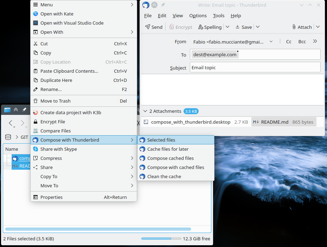
Task: Open the Menu entry in the context menu
Action: point(84,5)
